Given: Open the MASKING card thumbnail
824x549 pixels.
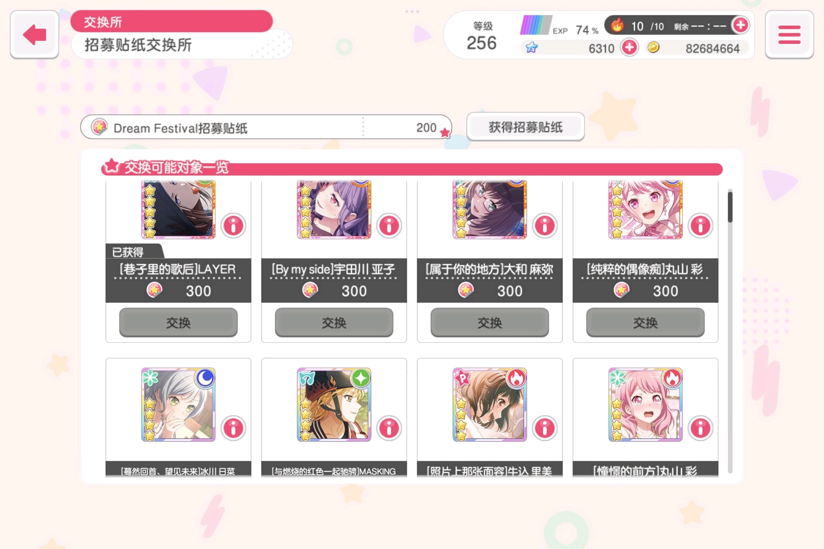Looking at the screenshot, I should (x=334, y=404).
